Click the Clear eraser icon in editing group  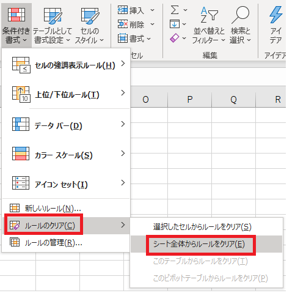[175, 38]
